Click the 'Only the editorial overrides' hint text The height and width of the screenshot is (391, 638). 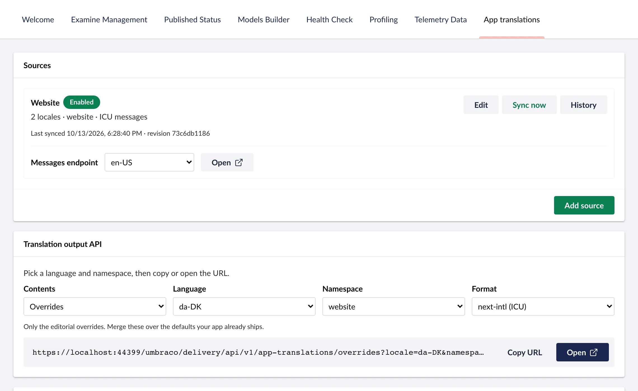click(x=144, y=326)
